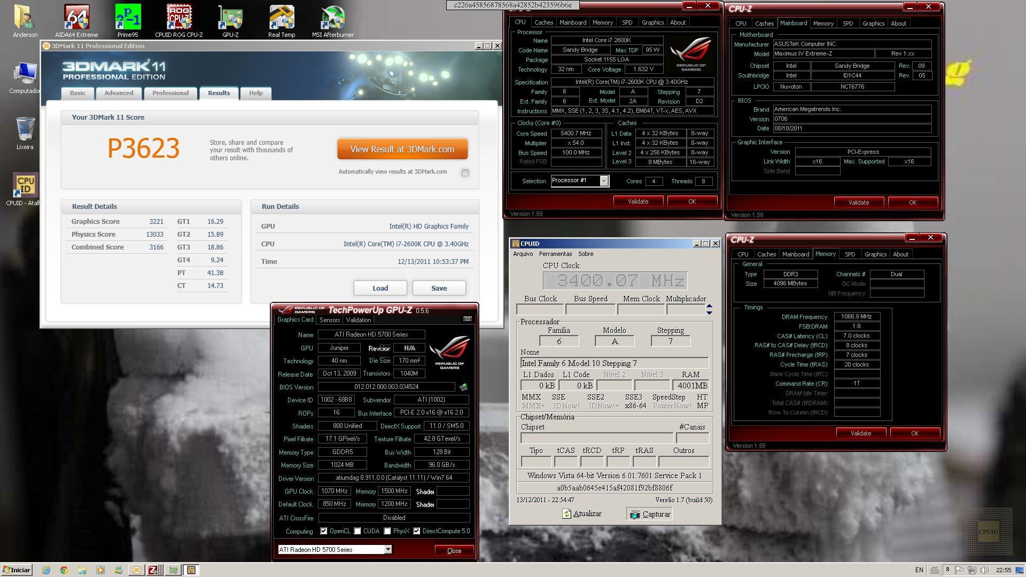The image size is (1026, 577).
Task: Toggle the DirectCompute 5.0 checkbox
Action: coord(416,531)
